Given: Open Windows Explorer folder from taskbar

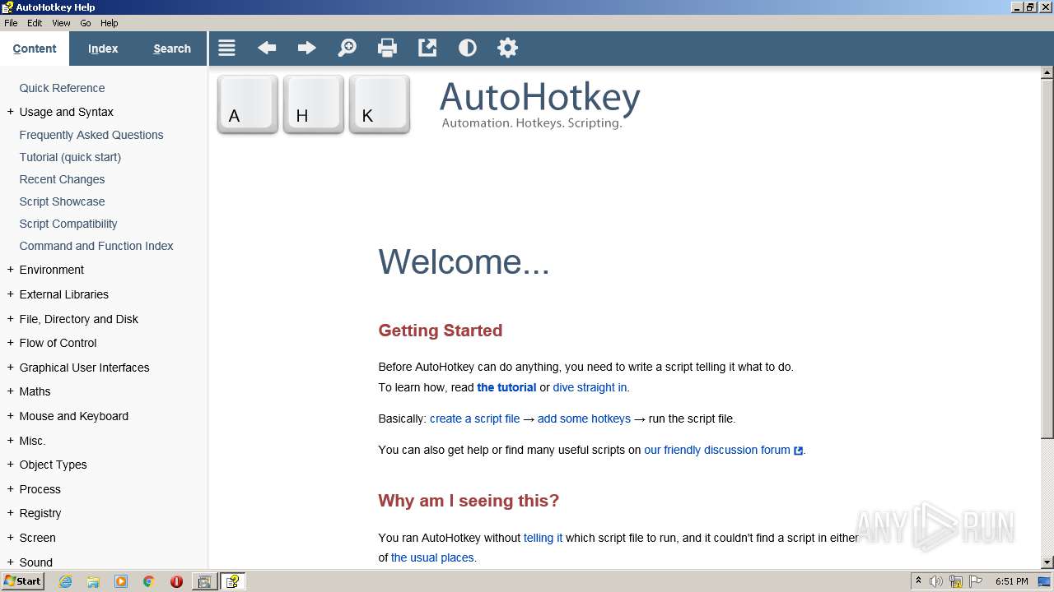Looking at the screenshot, I should pos(93,581).
